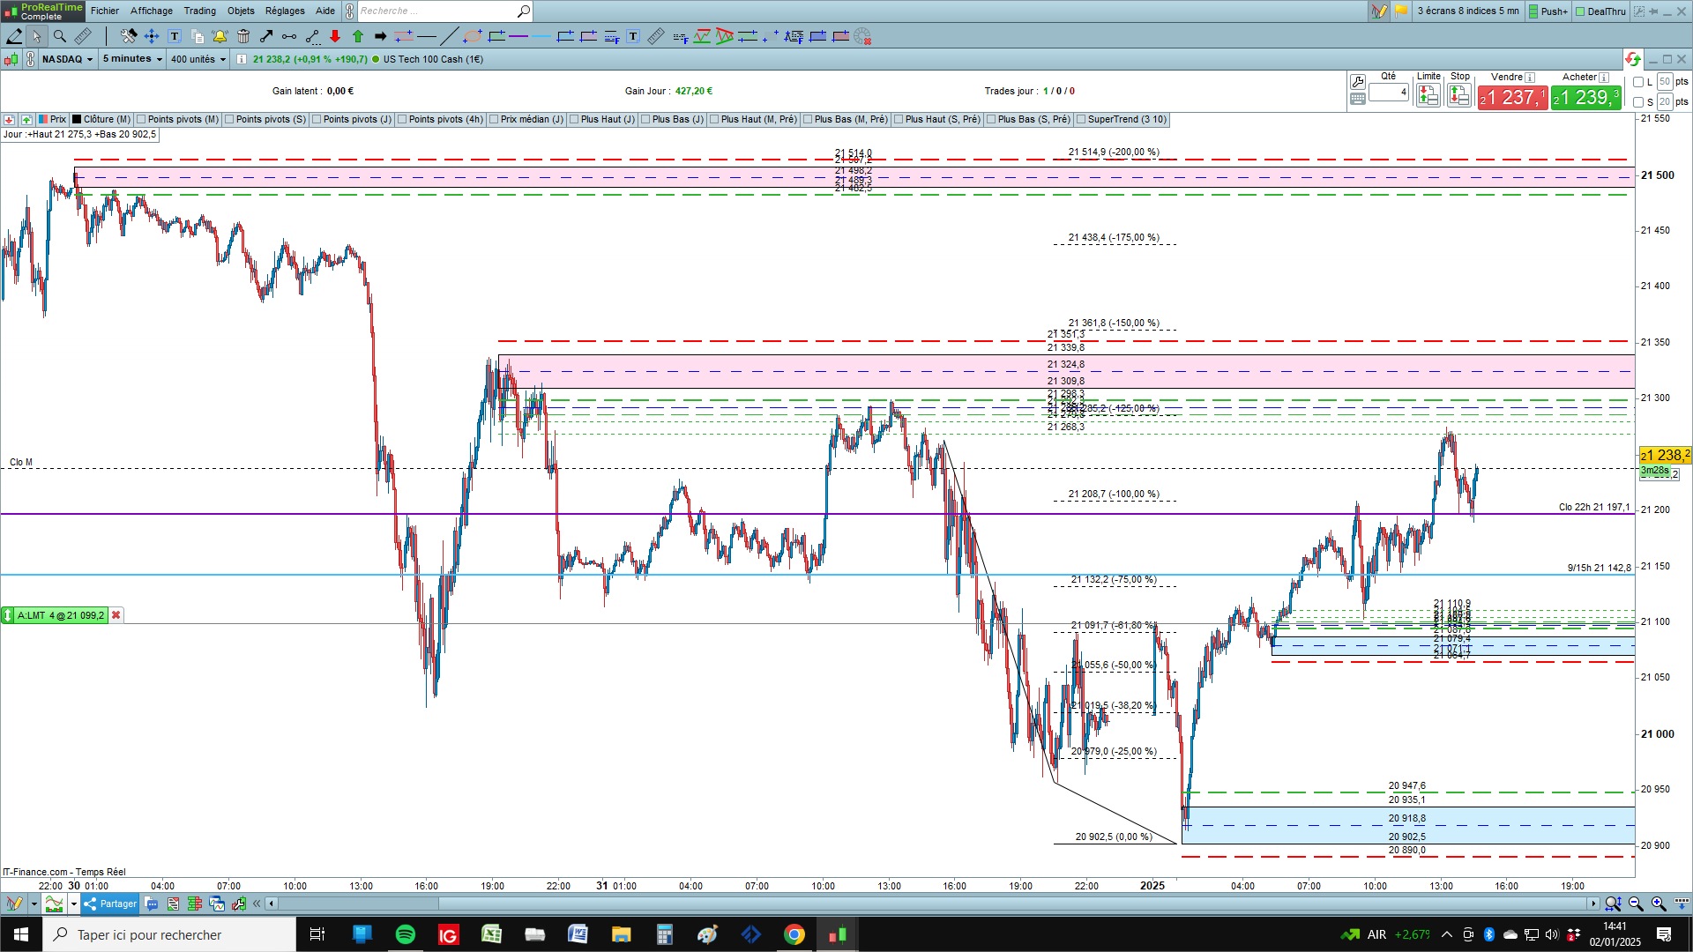The width and height of the screenshot is (1693, 952).
Task: Enable the S 20 pts checkbox
Action: tap(1638, 102)
